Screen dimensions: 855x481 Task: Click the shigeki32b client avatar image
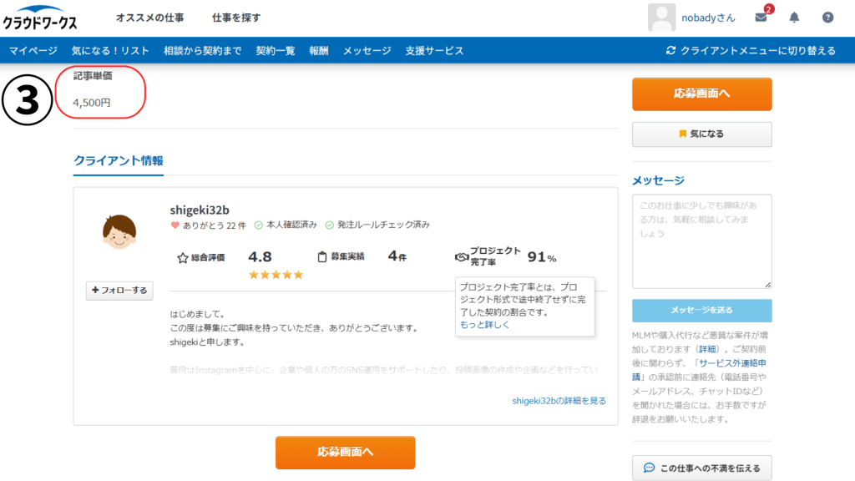[x=119, y=232]
